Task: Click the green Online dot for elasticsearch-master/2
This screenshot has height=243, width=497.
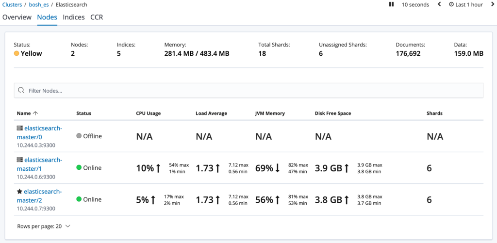Action: point(79,199)
